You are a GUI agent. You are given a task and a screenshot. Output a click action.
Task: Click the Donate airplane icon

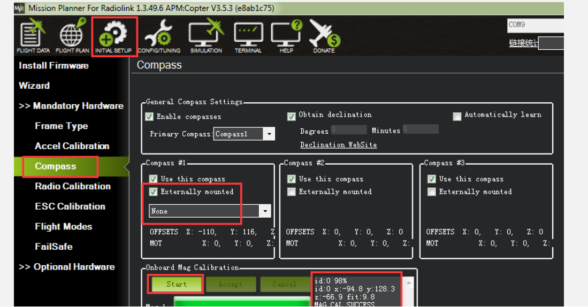(x=324, y=36)
